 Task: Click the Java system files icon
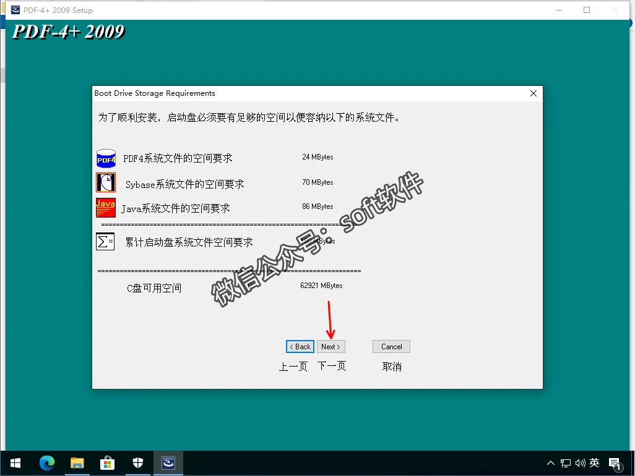(106, 208)
